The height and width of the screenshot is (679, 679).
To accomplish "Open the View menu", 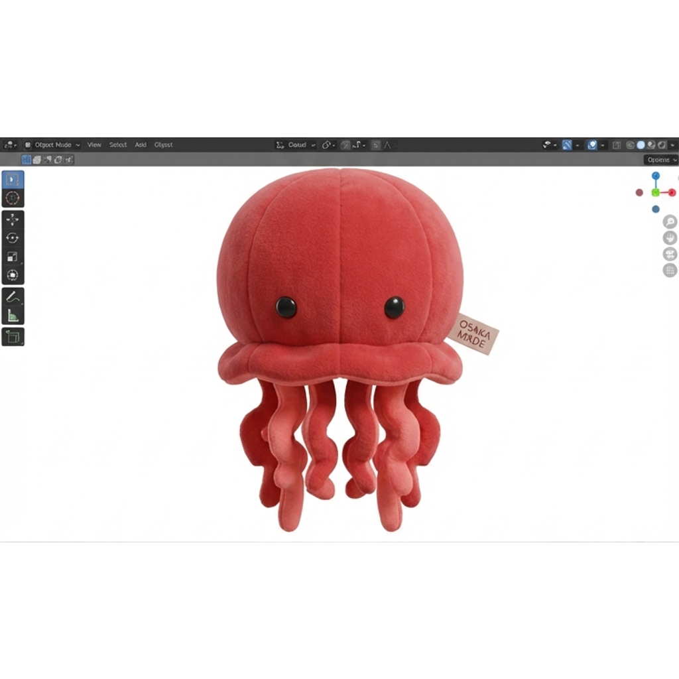I will pos(94,145).
